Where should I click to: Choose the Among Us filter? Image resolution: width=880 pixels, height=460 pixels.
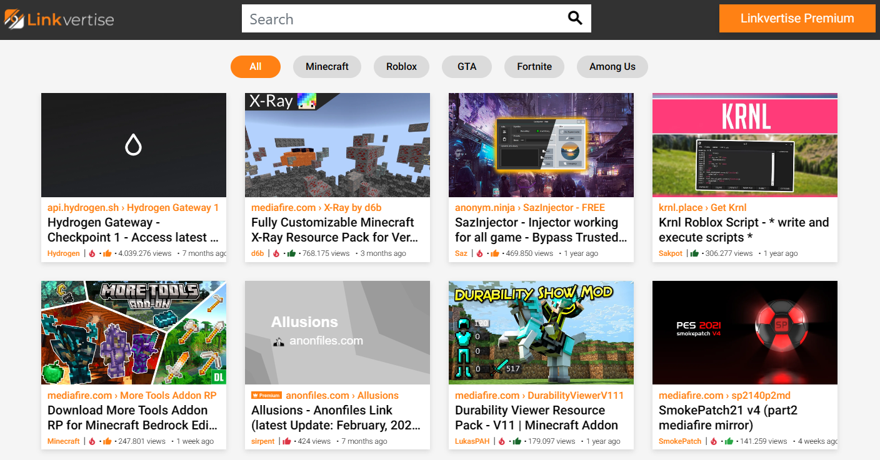pyautogui.click(x=612, y=67)
